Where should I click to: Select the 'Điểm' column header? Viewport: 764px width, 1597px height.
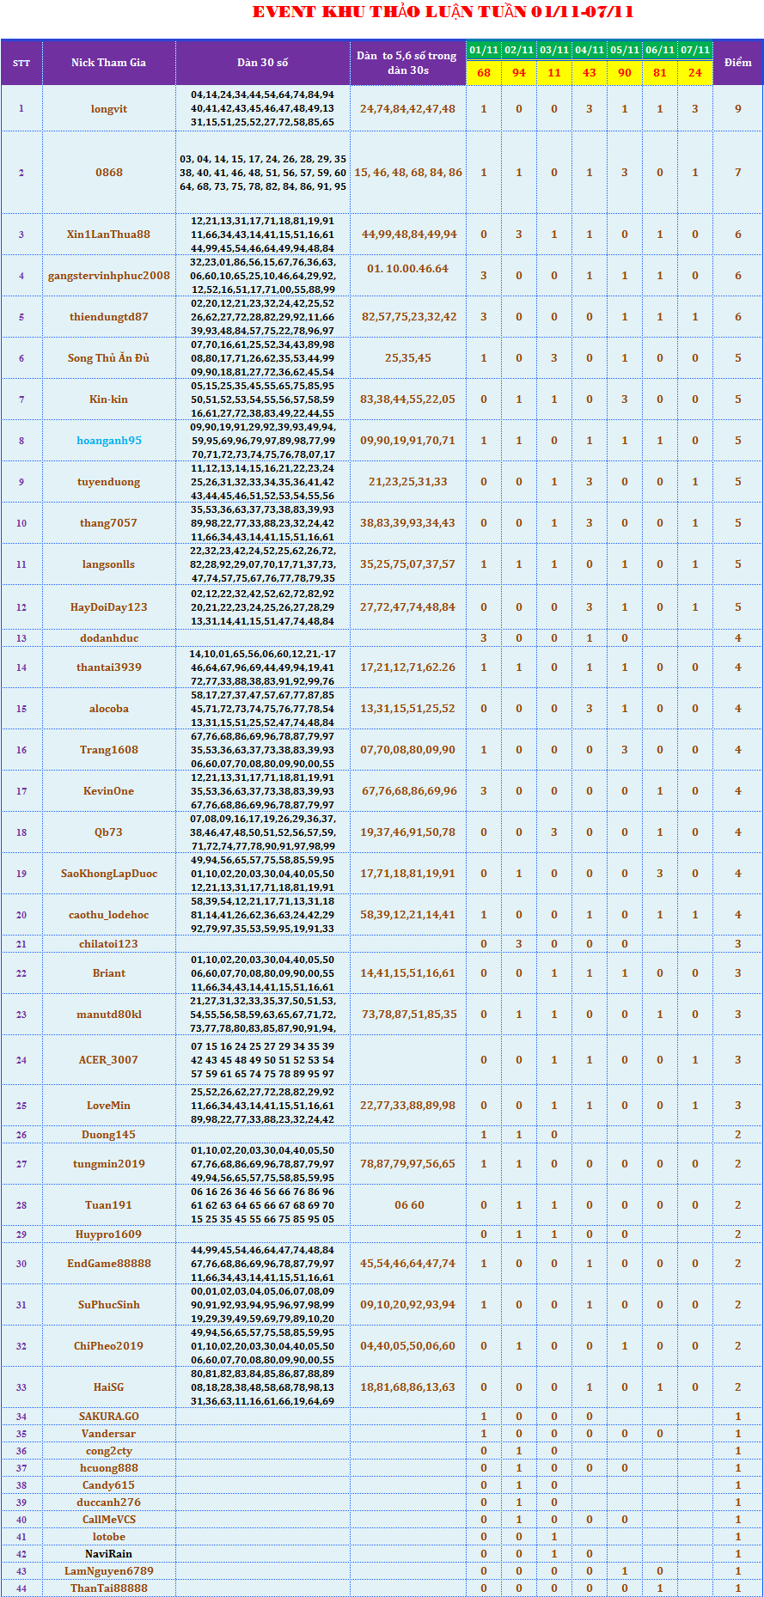coord(737,63)
